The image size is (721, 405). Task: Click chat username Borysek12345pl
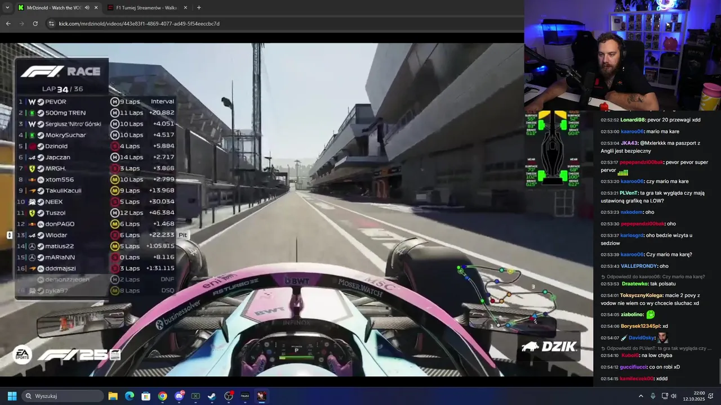(x=640, y=326)
